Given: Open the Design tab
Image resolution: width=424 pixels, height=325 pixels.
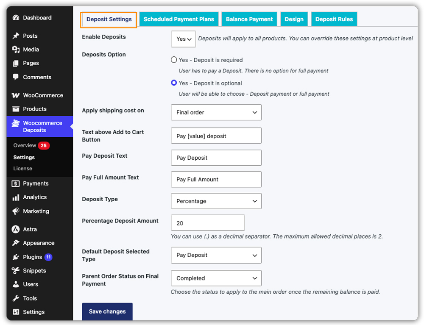Looking at the screenshot, I should point(294,19).
